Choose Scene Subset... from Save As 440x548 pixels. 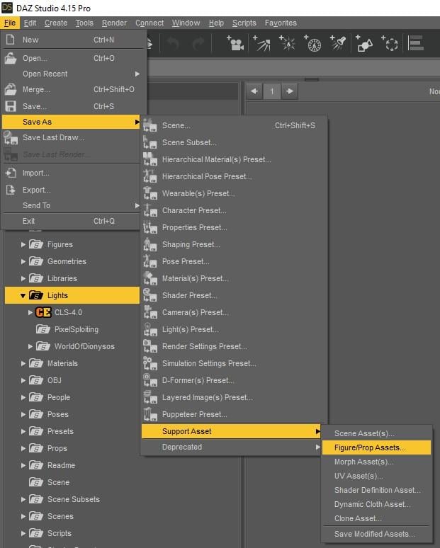coord(234,142)
